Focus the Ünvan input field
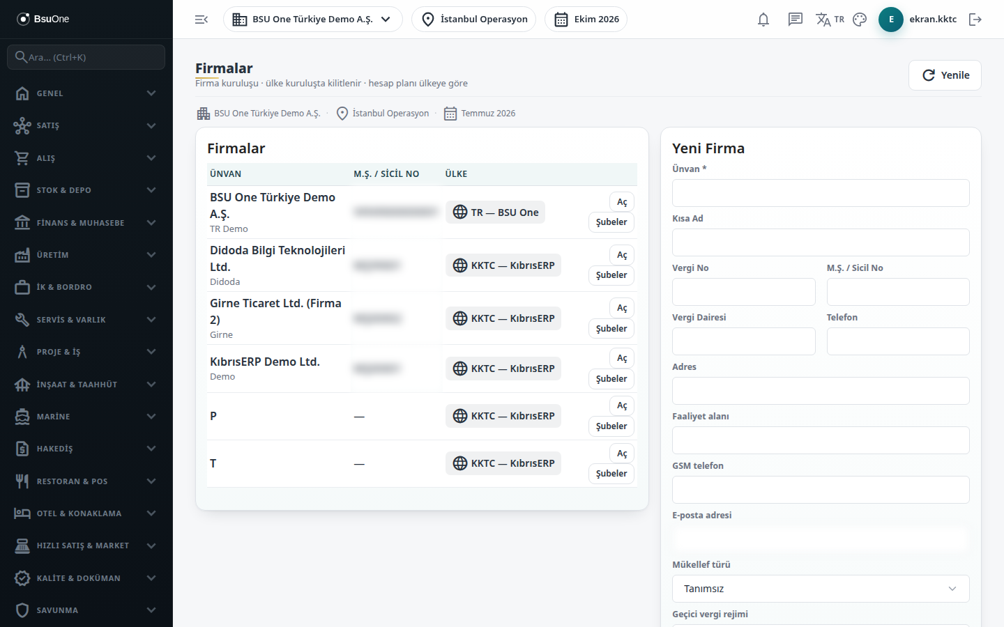The width and height of the screenshot is (1004, 627). pyautogui.click(x=821, y=193)
